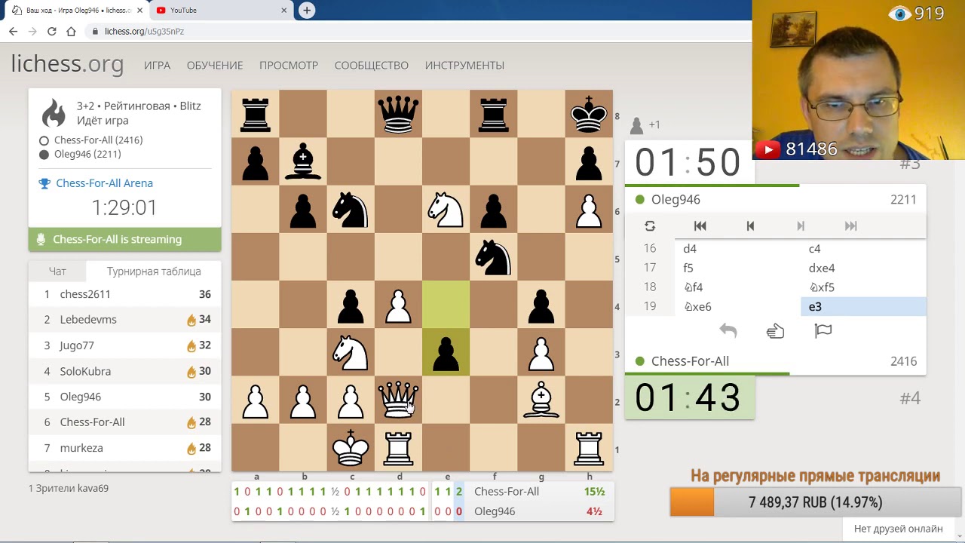
Task: Click the donation progress bar
Action: tap(815, 502)
